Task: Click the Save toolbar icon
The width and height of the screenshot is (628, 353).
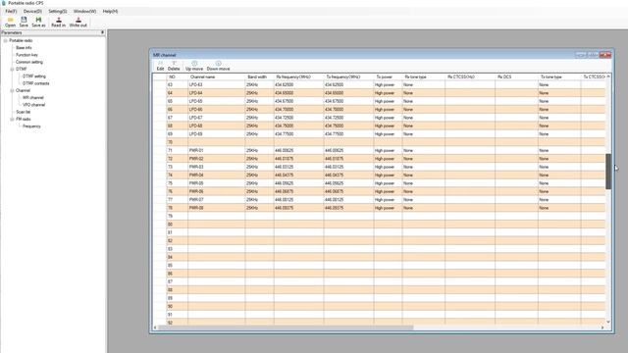Action: 24,22
